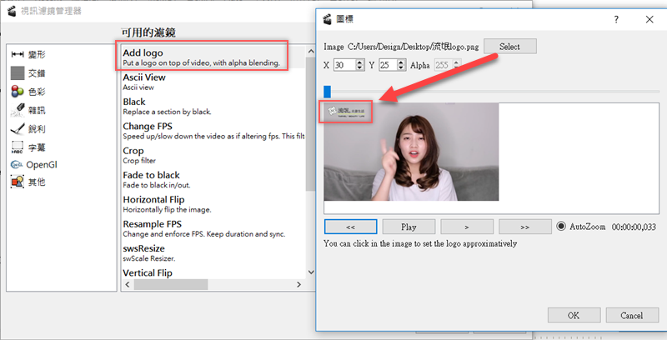Click middle of the preview seek slider track
The height and width of the screenshot is (340, 667).
(x=491, y=92)
